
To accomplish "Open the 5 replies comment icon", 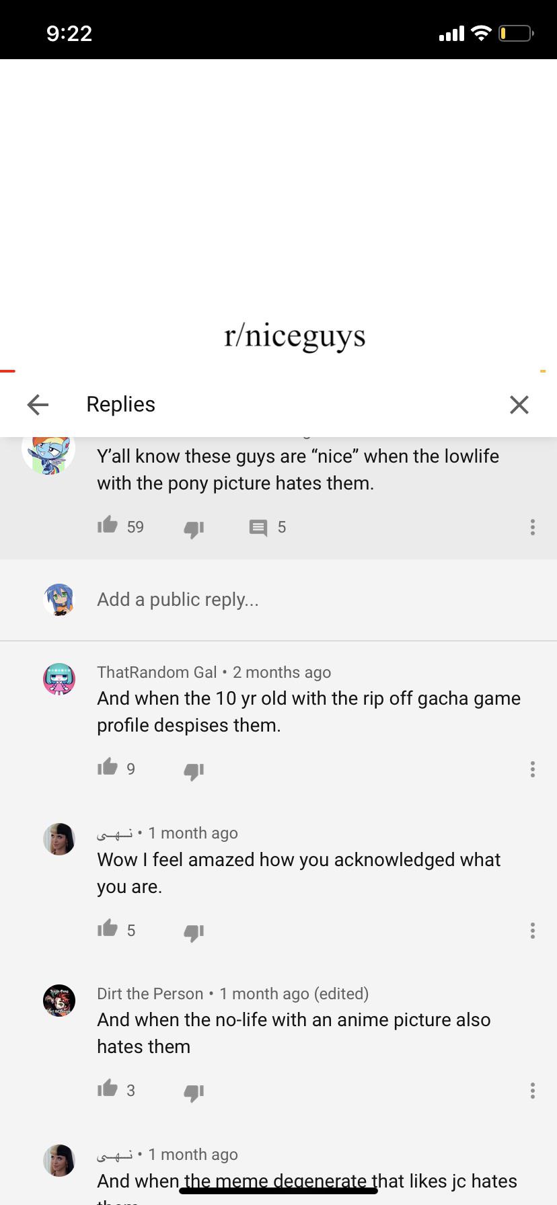I will click(x=258, y=528).
